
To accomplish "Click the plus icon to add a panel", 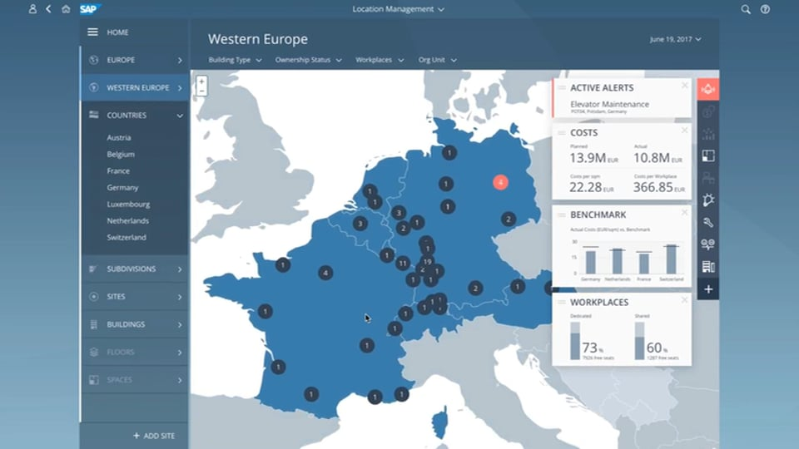I will point(708,289).
